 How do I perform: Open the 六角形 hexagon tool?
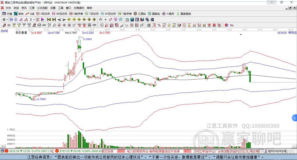168,14
